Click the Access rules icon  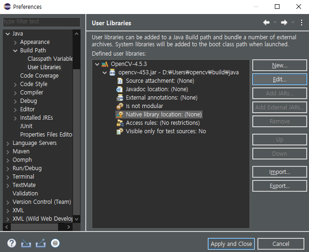pos(120,123)
